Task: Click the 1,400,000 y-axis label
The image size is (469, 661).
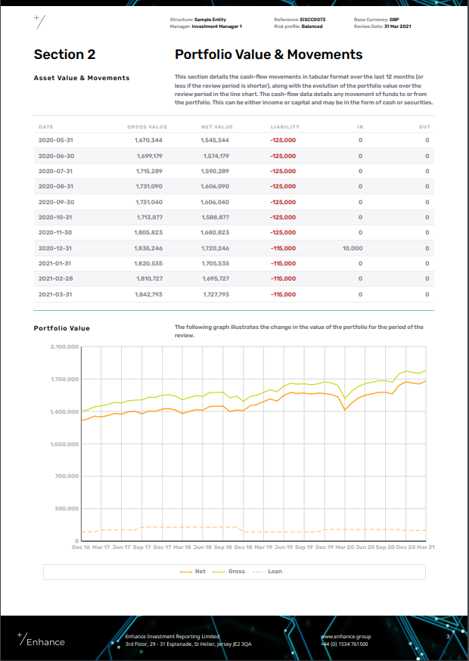Action: point(64,411)
